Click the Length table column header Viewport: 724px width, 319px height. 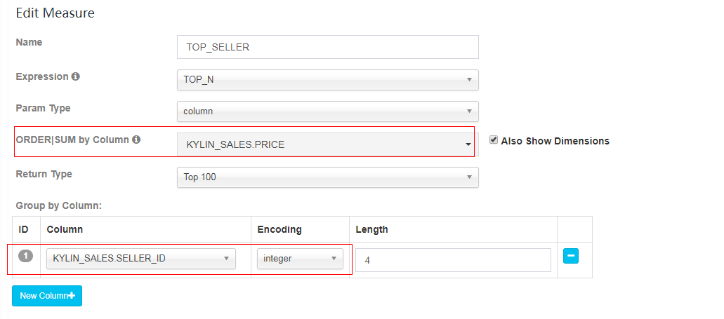point(371,229)
